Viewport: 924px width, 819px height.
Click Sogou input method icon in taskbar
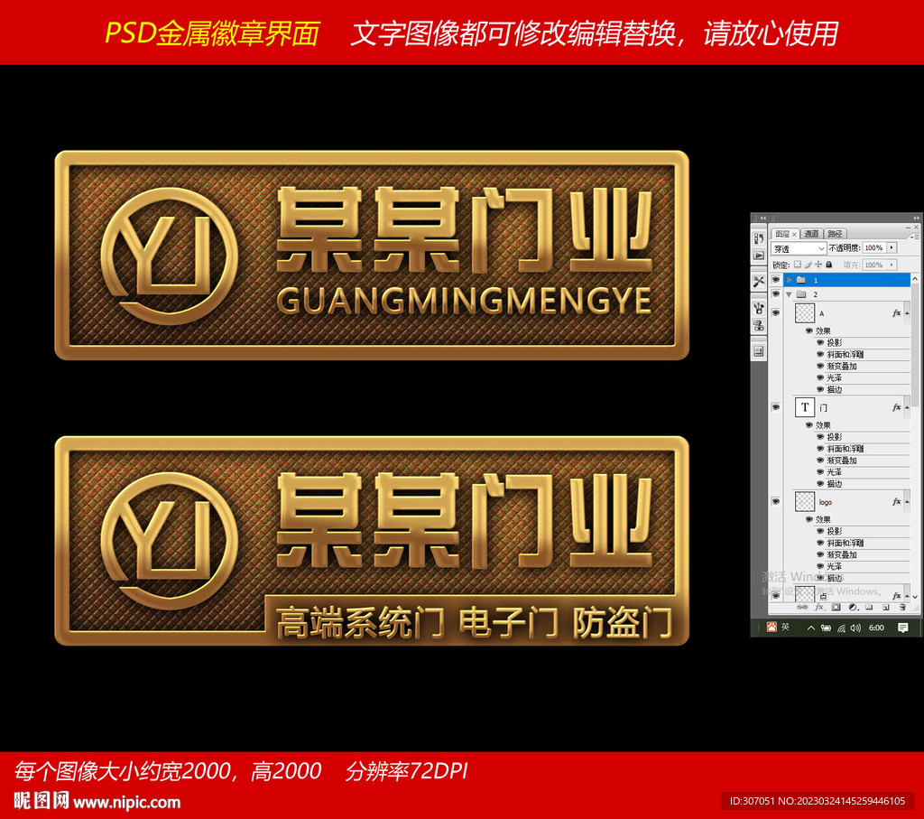pyautogui.click(x=772, y=627)
